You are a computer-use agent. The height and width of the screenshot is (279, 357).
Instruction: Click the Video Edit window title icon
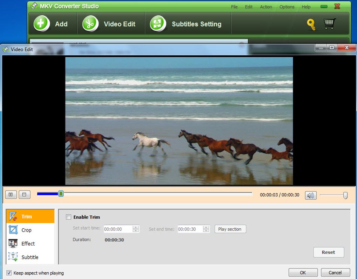coord(6,49)
